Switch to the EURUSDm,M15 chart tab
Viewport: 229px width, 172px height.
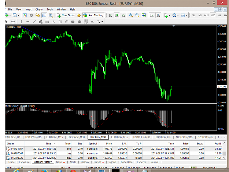[119, 137]
